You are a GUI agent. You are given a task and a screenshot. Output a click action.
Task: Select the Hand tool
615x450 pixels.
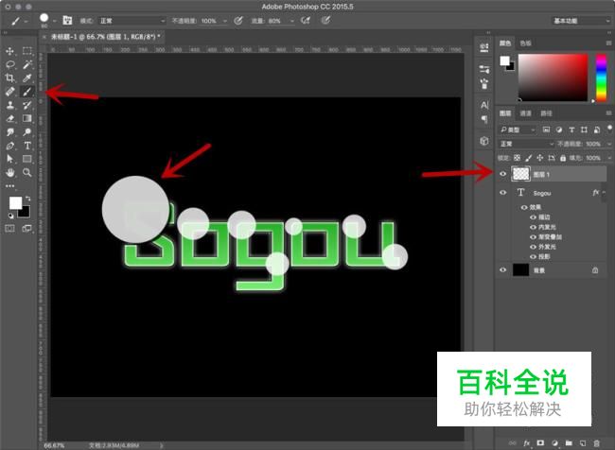9,172
